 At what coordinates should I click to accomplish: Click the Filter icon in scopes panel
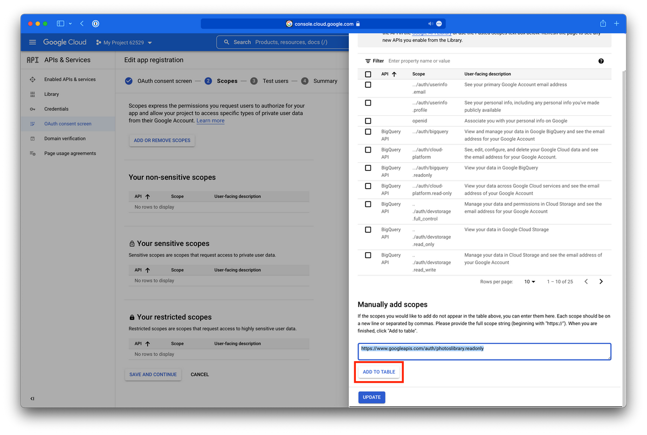(x=368, y=61)
